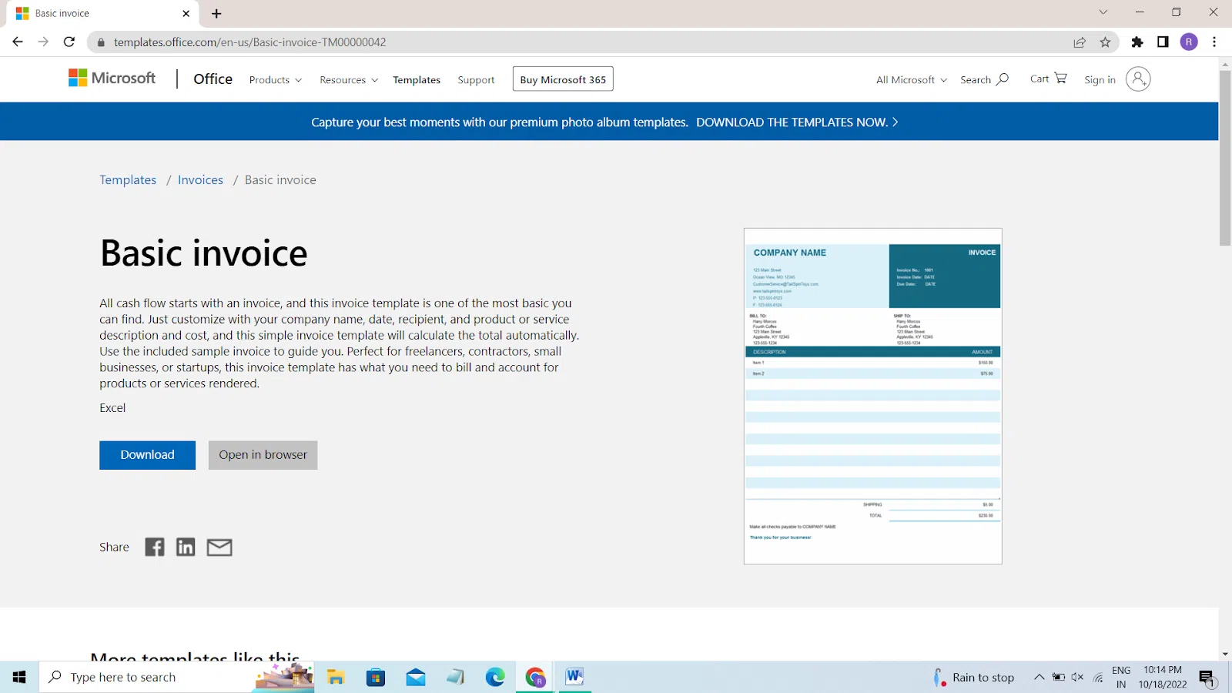Open notification center icon

[x=1207, y=678]
